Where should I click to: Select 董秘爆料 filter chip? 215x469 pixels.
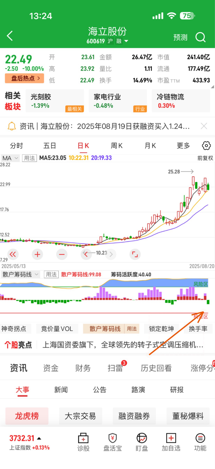point(188,416)
